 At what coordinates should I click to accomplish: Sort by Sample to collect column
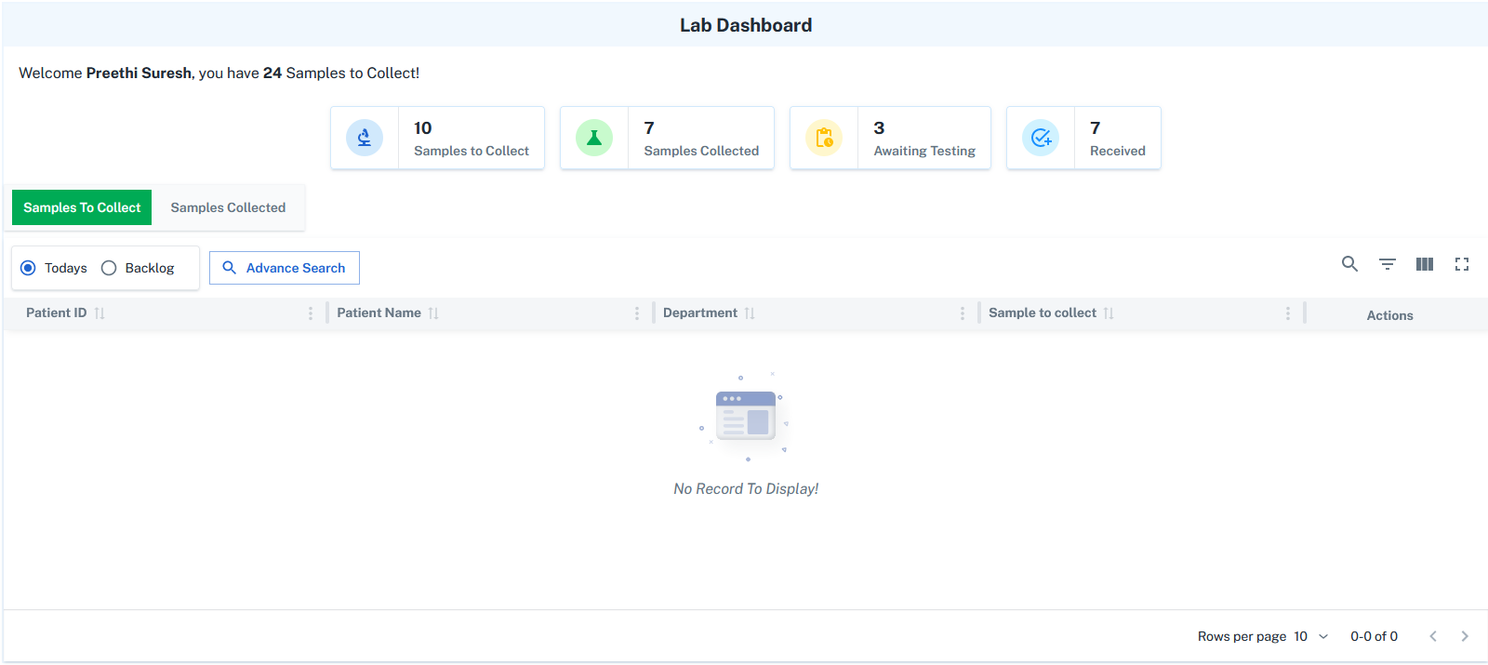click(1109, 313)
